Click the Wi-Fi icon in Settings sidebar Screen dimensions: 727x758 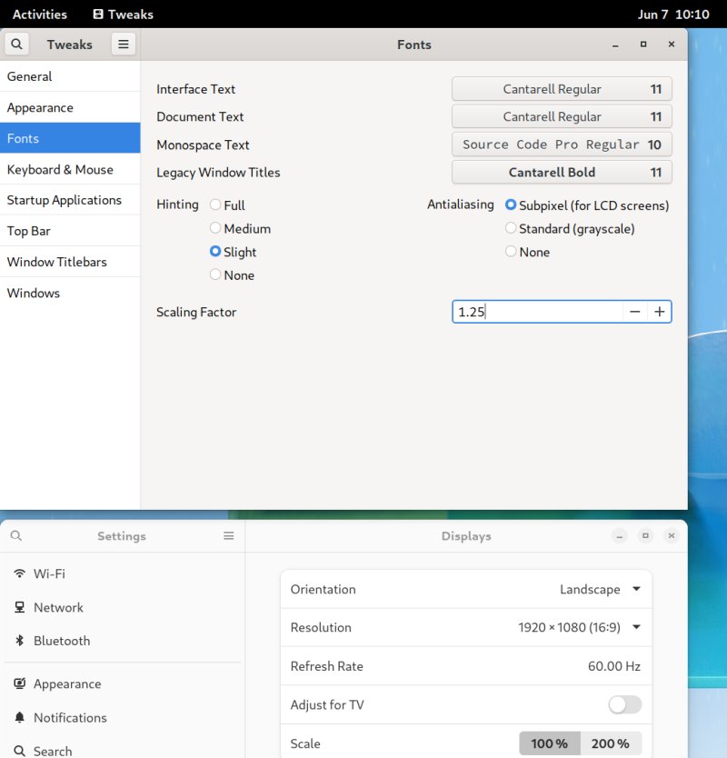19,573
